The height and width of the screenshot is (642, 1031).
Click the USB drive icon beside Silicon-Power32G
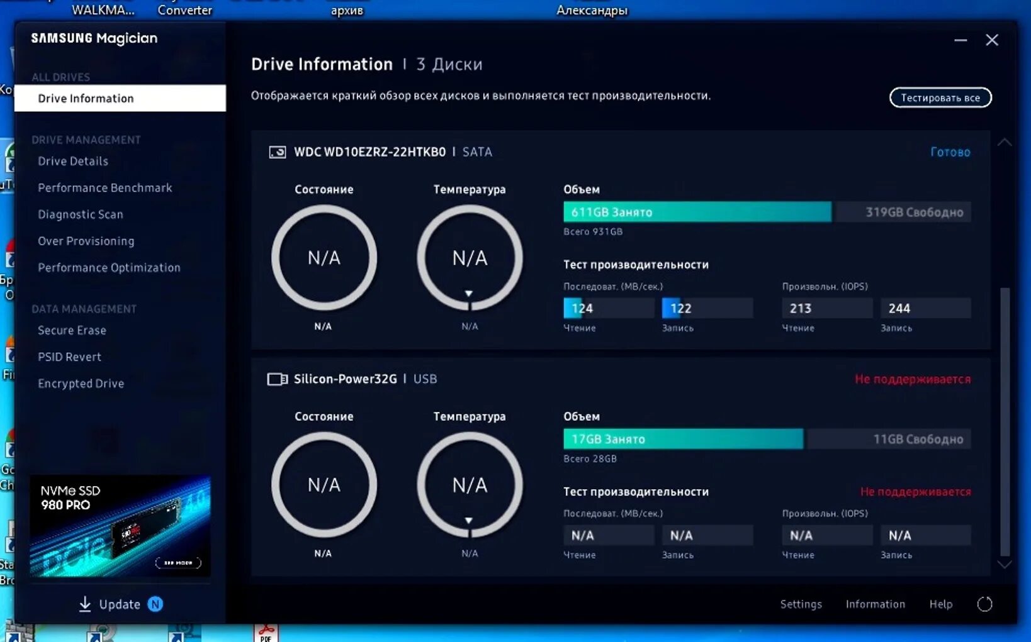coord(278,379)
